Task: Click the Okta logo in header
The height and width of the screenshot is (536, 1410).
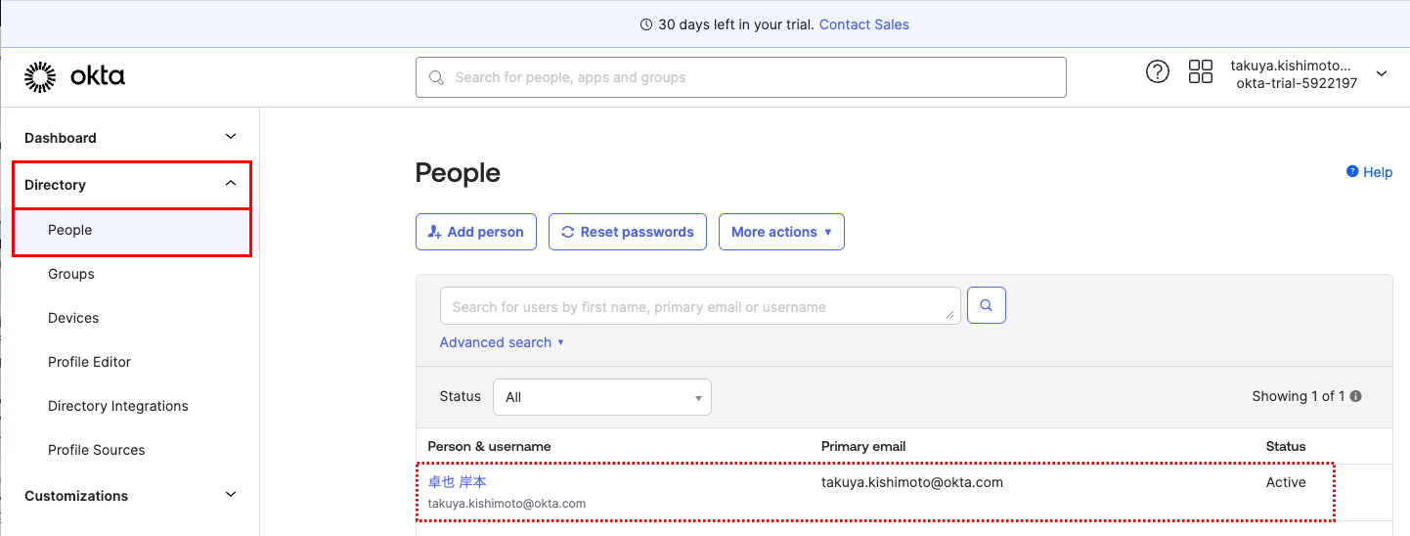Action: (74, 76)
